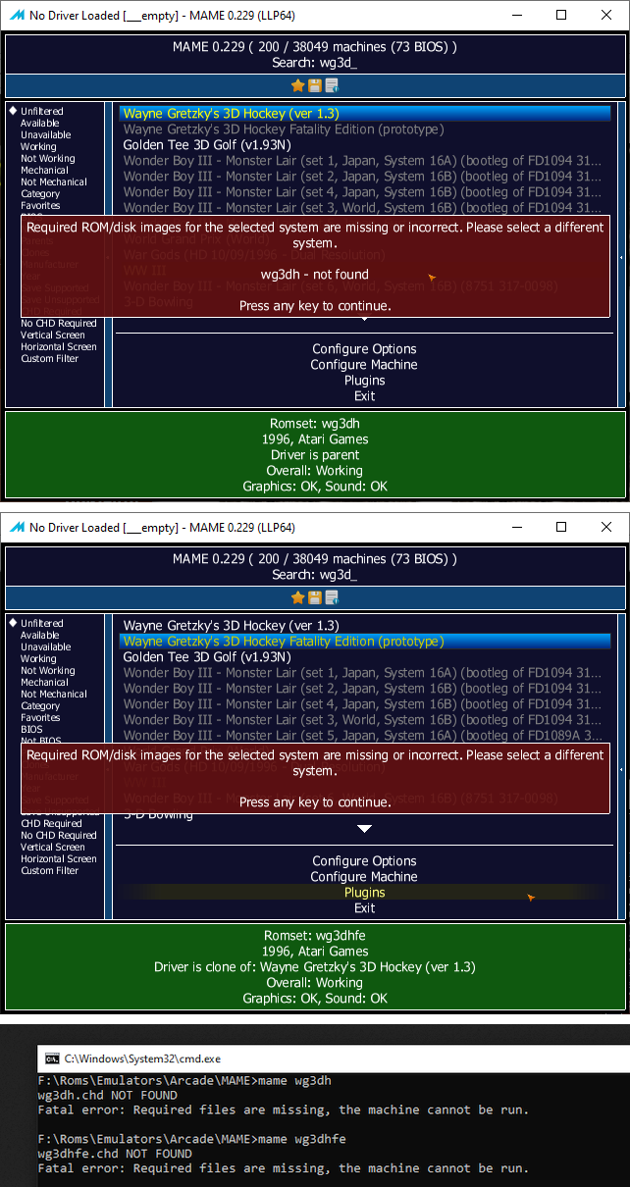Select the Available filter in the upper MAME window

40,123
